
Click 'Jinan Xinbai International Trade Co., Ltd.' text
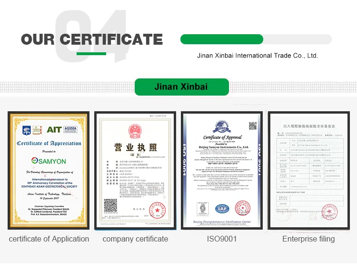pyautogui.click(x=258, y=56)
